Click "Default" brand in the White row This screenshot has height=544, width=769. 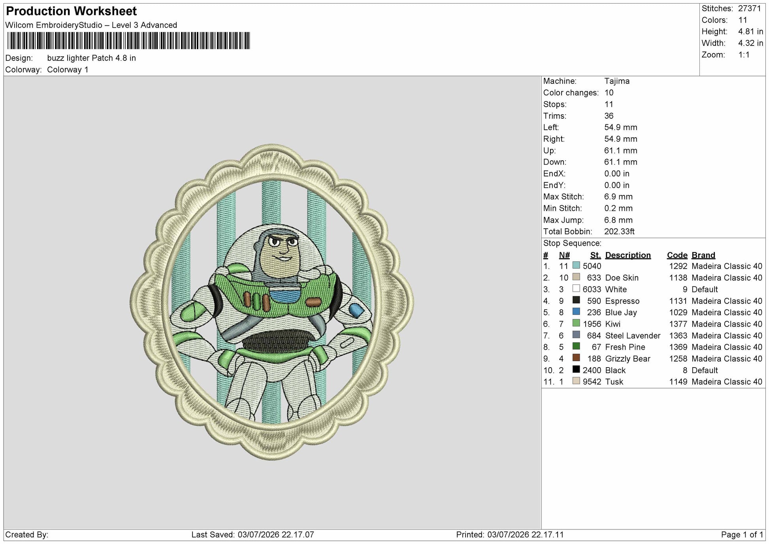point(705,289)
